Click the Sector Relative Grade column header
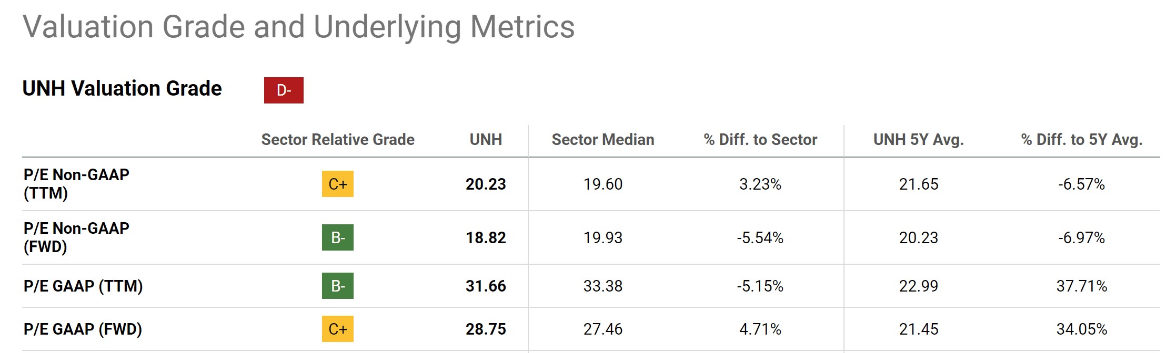1166x353 pixels. pos(338,139)
